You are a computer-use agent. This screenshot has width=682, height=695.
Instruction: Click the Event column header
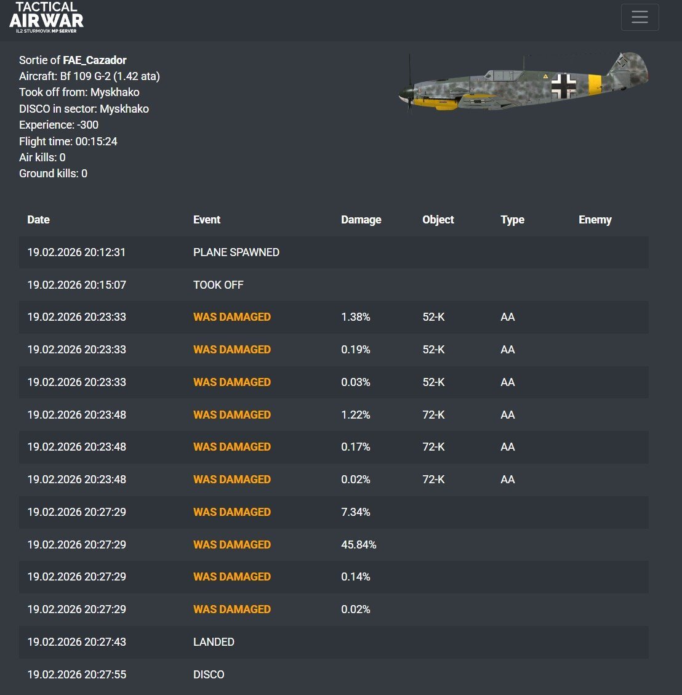click(207, 220)
